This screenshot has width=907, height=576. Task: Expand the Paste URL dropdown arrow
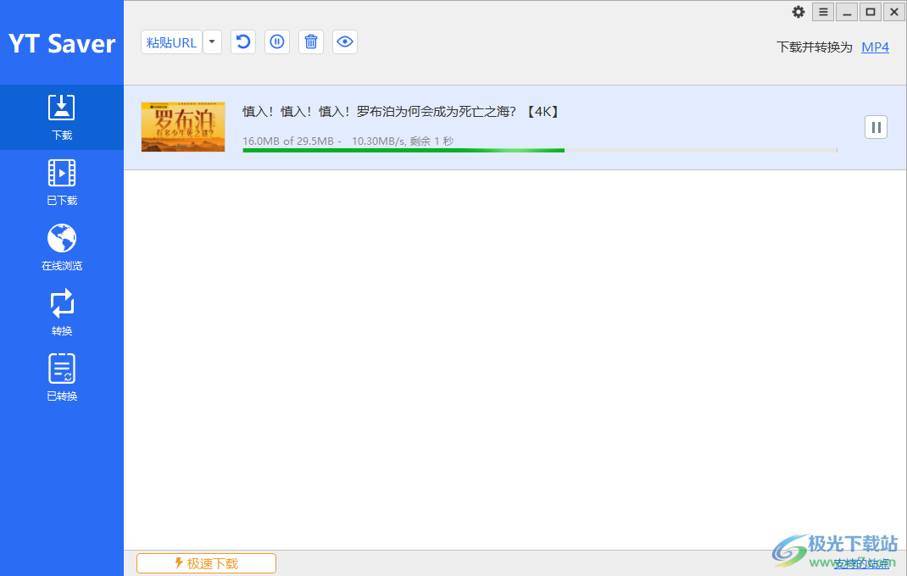tap(212, 42)
